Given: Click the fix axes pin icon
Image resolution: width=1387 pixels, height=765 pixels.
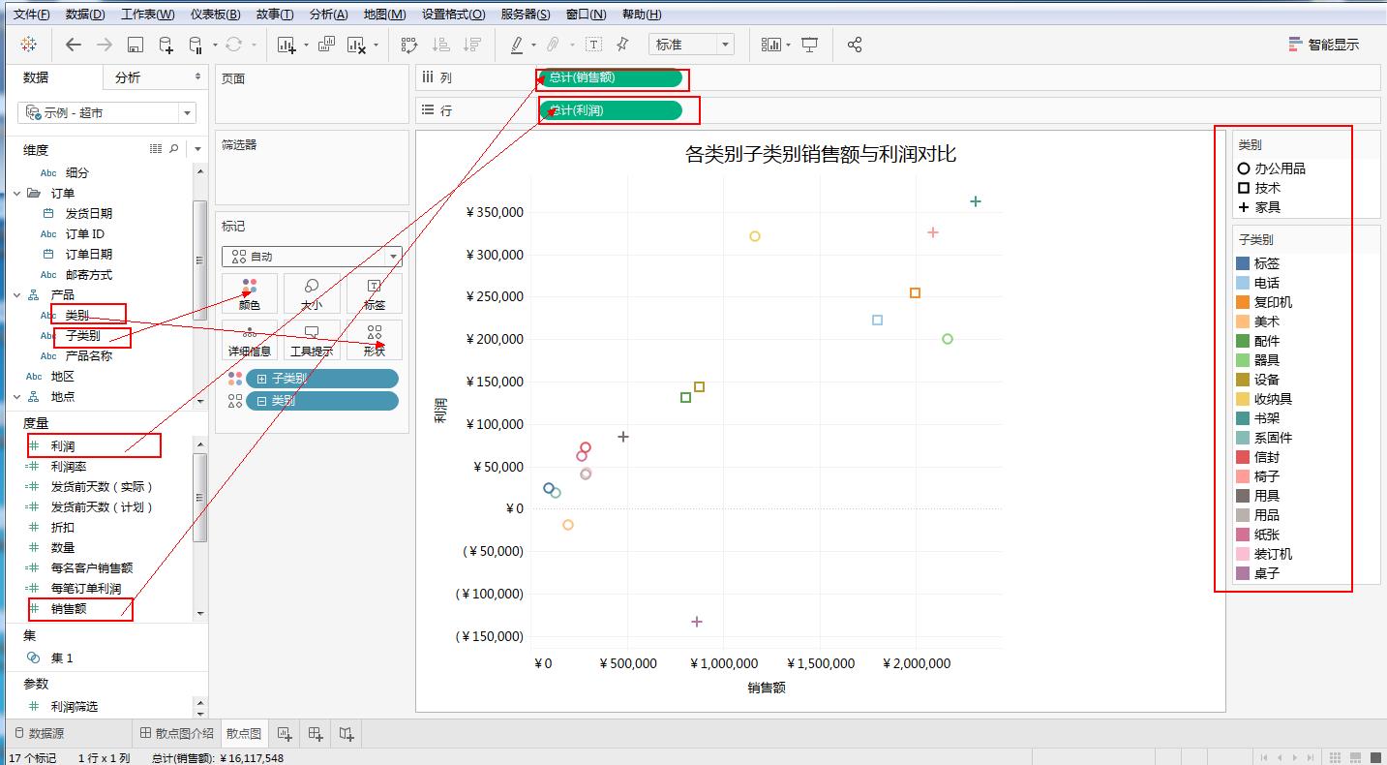Looking at the screenshot, I should pos(623,45).
